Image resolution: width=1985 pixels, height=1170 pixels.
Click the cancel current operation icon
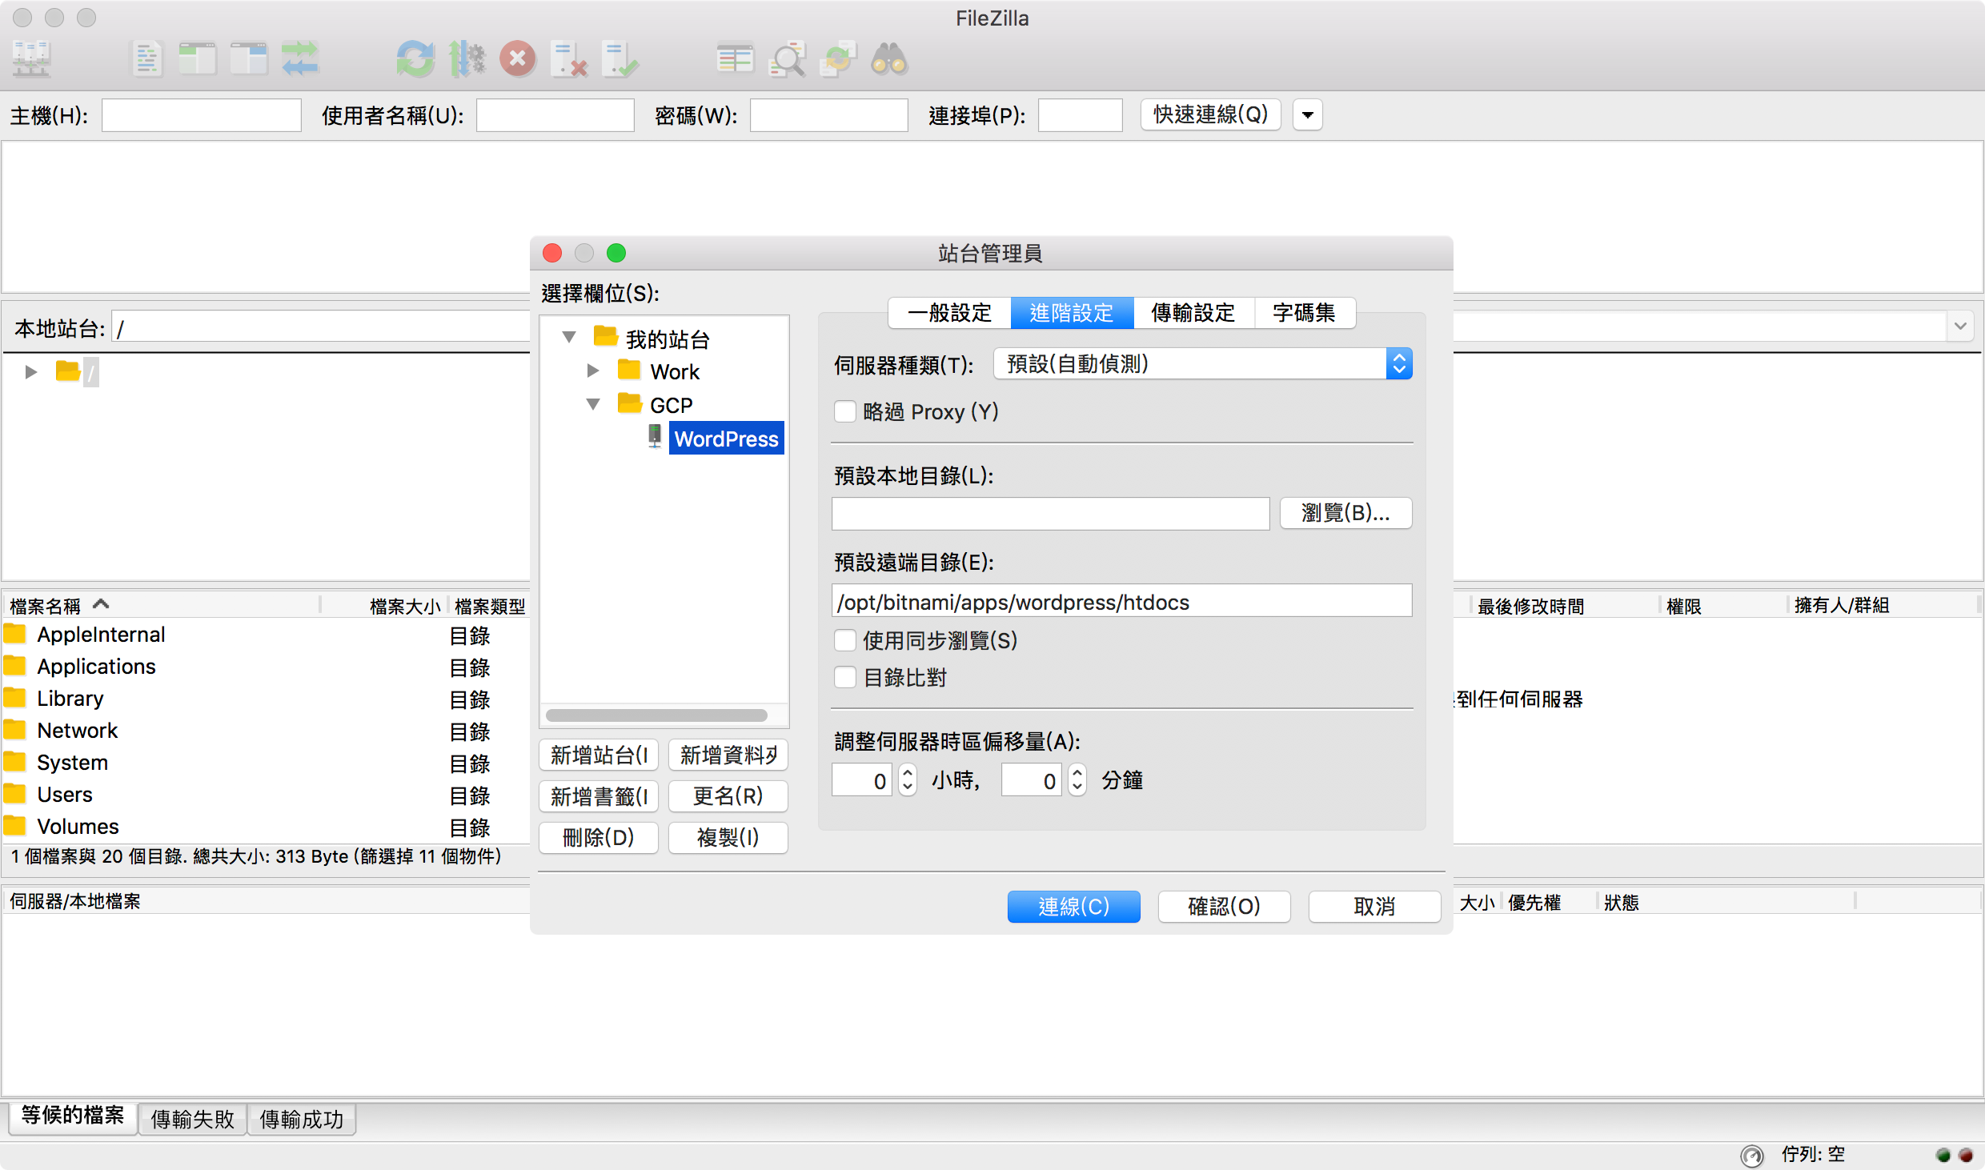tap(517, 58)
